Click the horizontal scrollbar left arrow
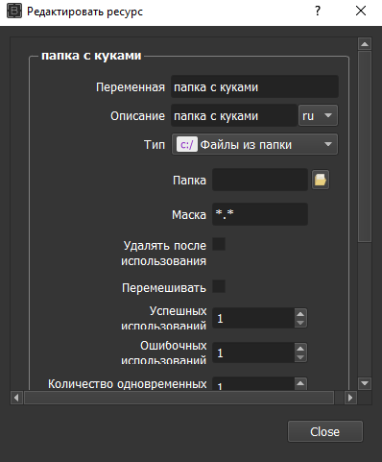The image size is (382, 462). click(x=16, y=398)
